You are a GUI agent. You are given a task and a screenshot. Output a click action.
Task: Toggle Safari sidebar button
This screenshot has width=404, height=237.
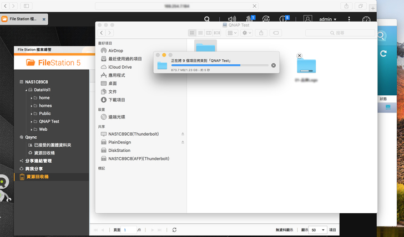[26, 6]
